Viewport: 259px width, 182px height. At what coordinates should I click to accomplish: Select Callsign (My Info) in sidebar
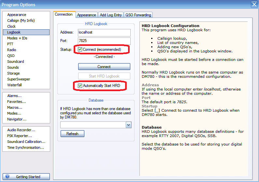coord(21,21)
